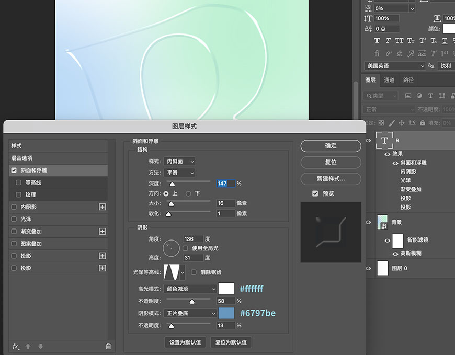Toggle Faux Bold in Character panel
The width and height of the screenshot is (455, 355).
377,41
